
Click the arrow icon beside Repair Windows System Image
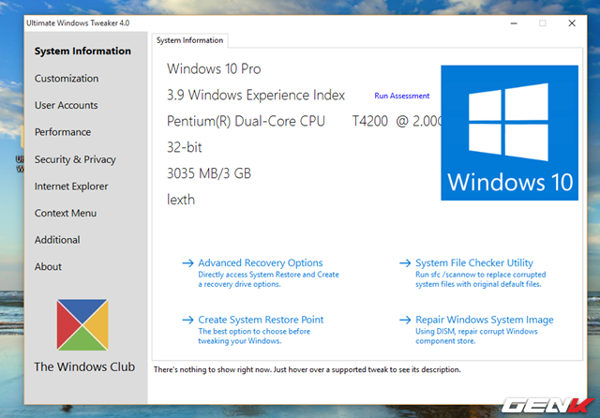405,320
